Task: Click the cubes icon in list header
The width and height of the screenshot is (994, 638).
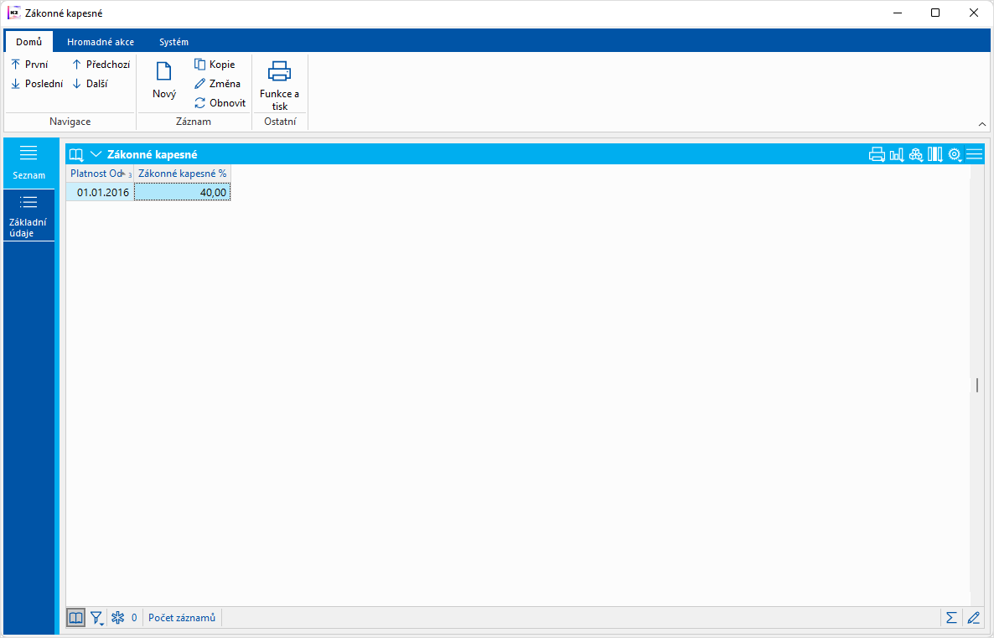Action: (915, 154)
